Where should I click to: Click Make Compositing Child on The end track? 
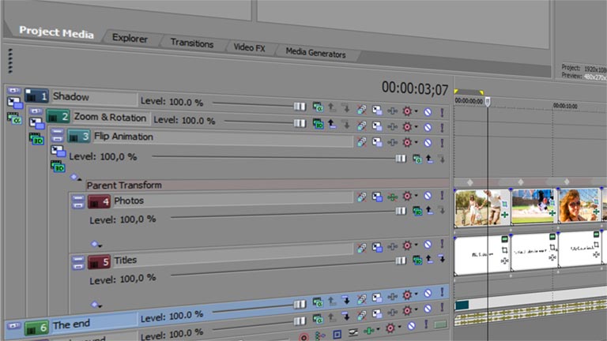coord(345,300)
